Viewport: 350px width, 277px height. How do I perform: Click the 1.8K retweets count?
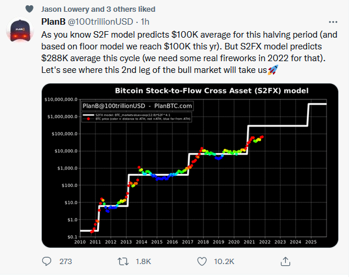[144, 261]
